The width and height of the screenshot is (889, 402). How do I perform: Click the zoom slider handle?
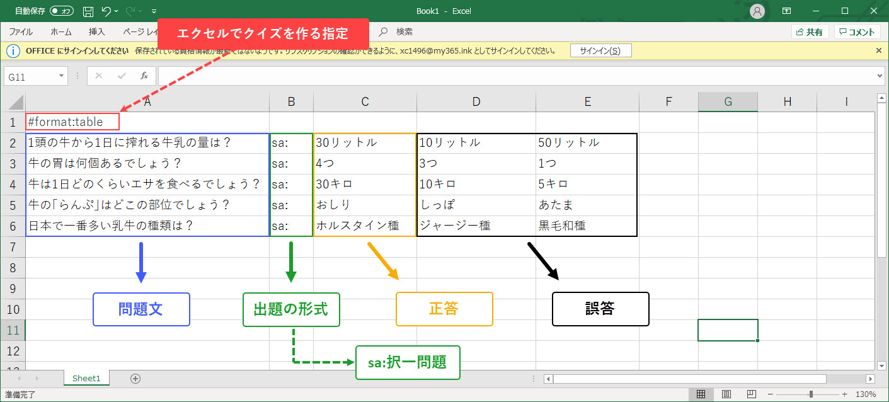click(810, 394)
